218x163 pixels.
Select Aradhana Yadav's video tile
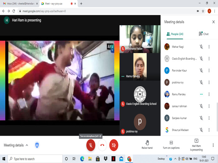point(140,39)
